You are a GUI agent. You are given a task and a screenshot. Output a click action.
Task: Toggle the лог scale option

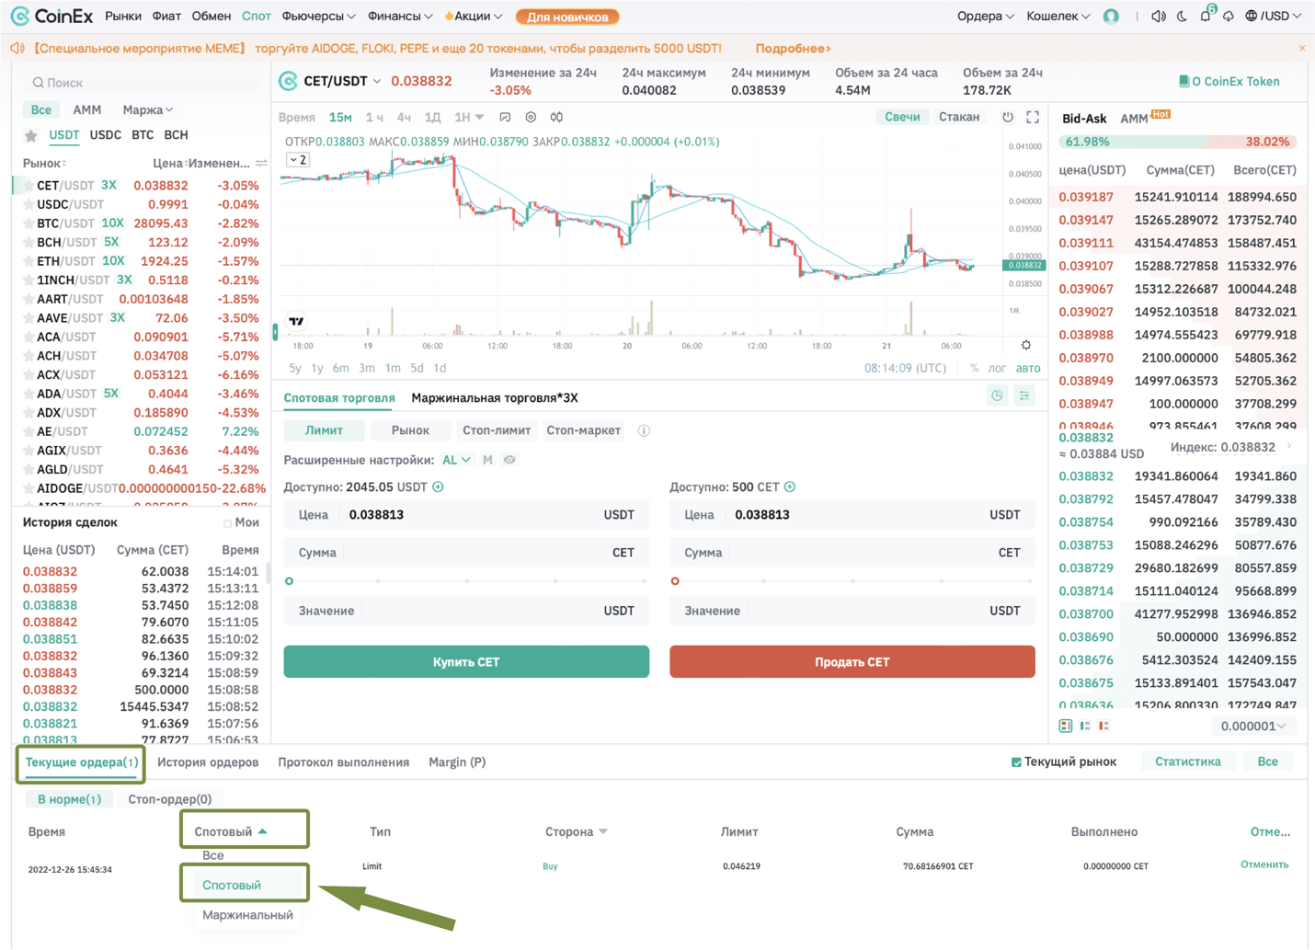pos(997,368)
